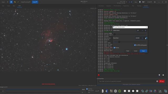
Task: Click the clear console icon
Action: tap(163, 75)
